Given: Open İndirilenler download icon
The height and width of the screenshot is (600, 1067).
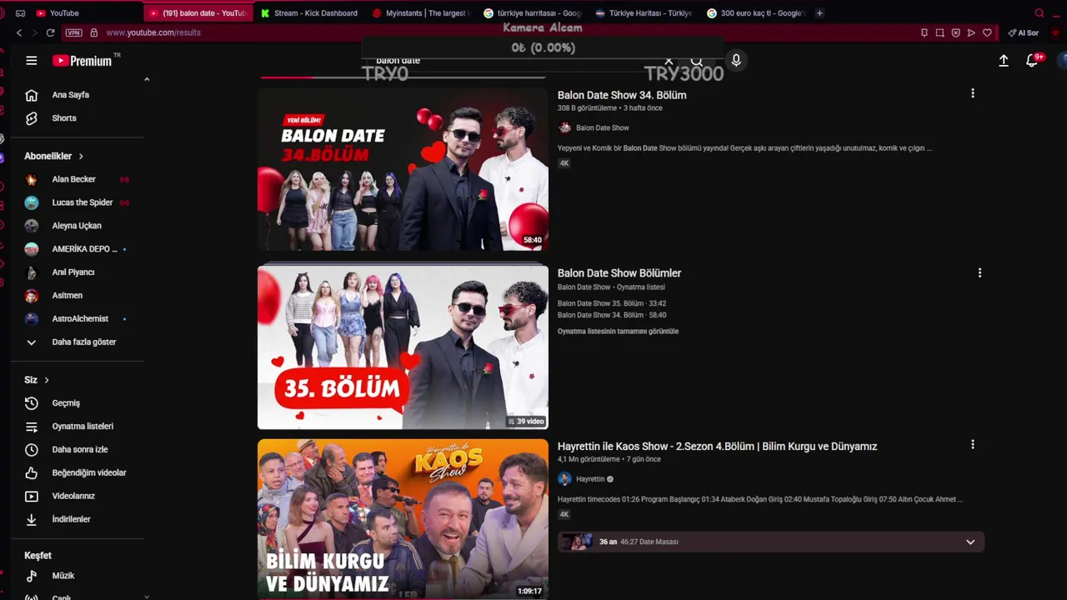Looking at the screenshot, I should [32, 519].
